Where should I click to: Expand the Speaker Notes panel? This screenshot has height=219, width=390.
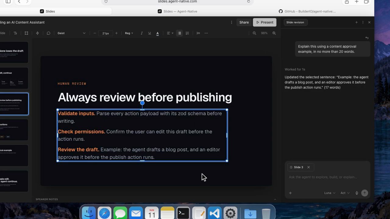click(x=275, y=200)
